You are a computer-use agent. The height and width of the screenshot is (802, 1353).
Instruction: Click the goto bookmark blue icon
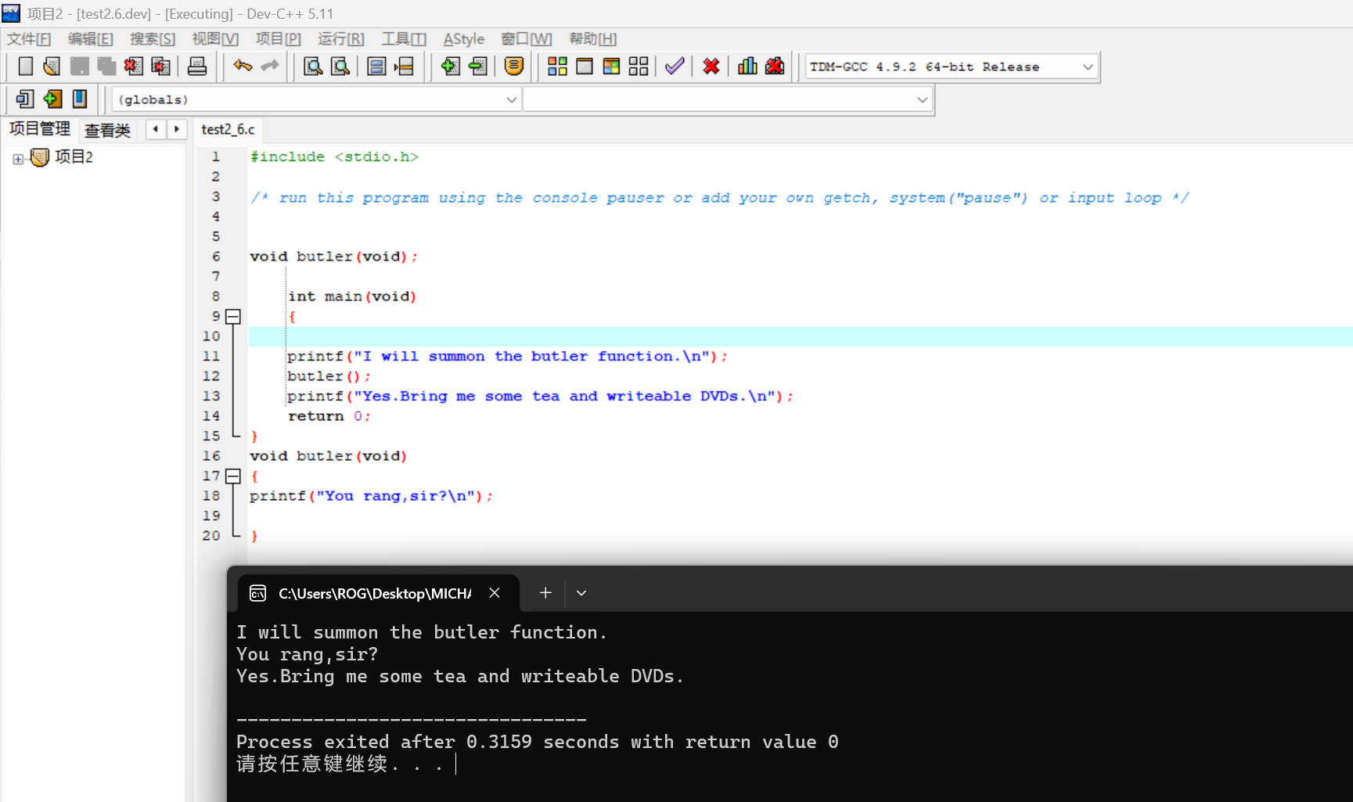[80, 99]
